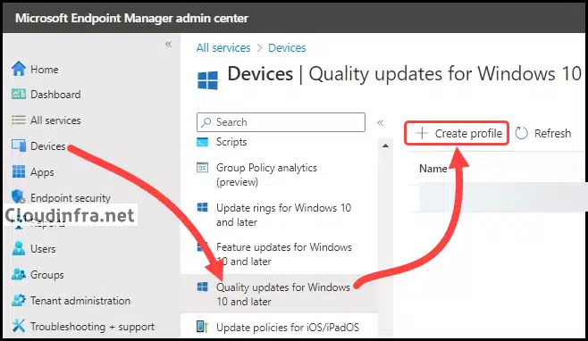Click the Users person icon
Screen dimensions: 588x341
click(x=19, y=248)
